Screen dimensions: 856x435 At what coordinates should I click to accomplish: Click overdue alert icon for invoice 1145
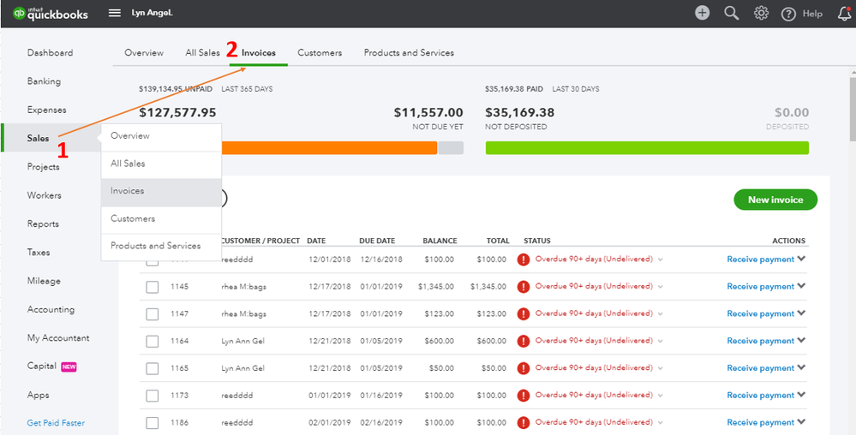coord(524,287)
